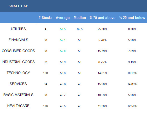Screen dimensions: 147x116
Task: Click the 25.00% value in Utilities row
Action: tap(102, 29)
